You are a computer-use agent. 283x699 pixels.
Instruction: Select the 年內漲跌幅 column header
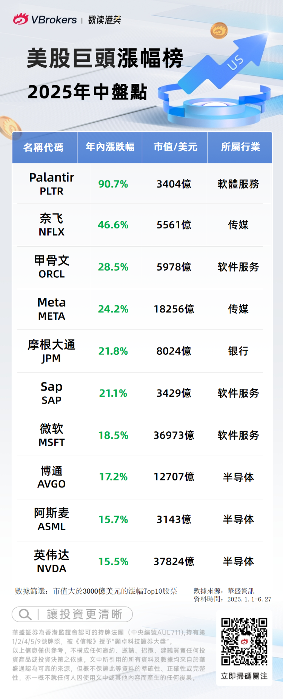tap(110, 147)
